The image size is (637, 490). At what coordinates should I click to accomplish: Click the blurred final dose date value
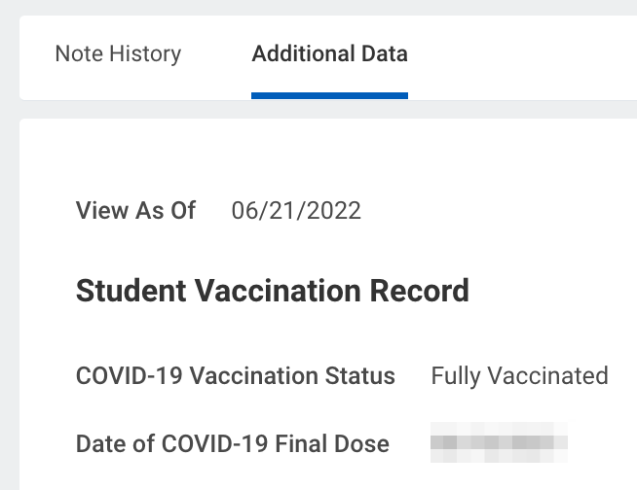[x=499, y=443]
